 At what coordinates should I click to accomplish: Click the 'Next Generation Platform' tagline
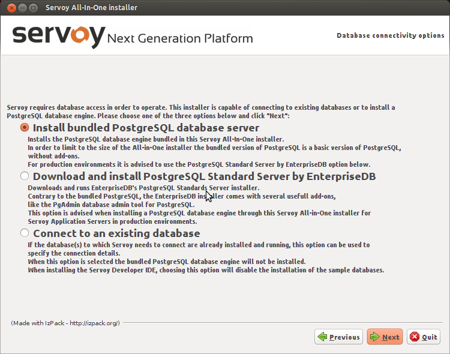click(x=180, y=38)
